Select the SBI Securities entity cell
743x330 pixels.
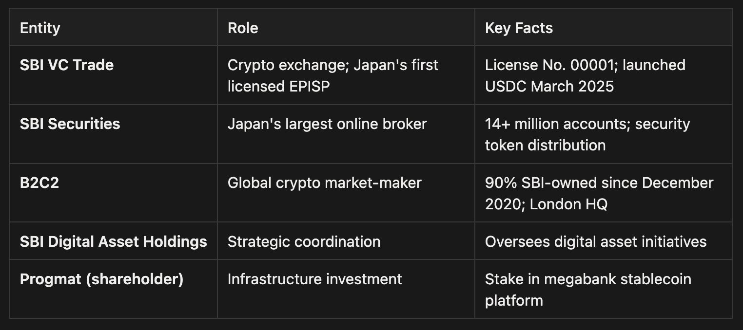tap(70, 124)
